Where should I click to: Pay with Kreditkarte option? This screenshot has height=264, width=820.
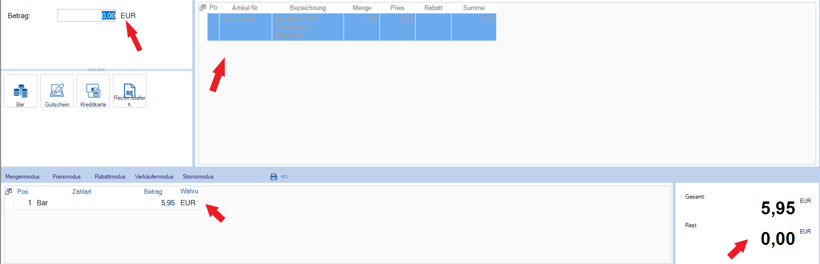[93, 91]
